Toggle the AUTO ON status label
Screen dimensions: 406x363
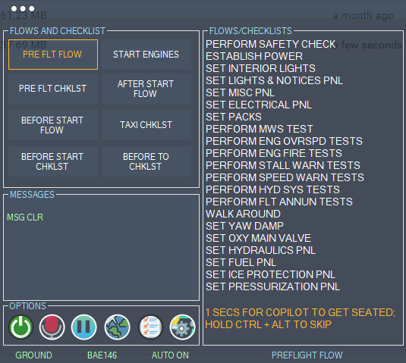click(170, 355)
